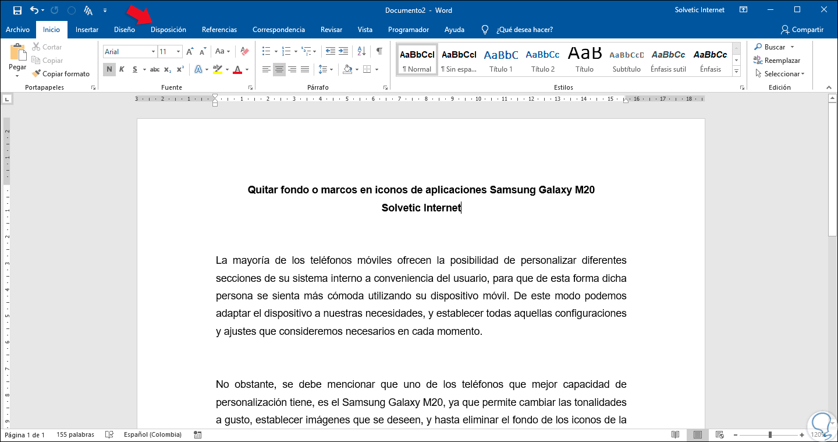Align text to the right
This screenshot has height=442, width=838.
tap(292, 70)
